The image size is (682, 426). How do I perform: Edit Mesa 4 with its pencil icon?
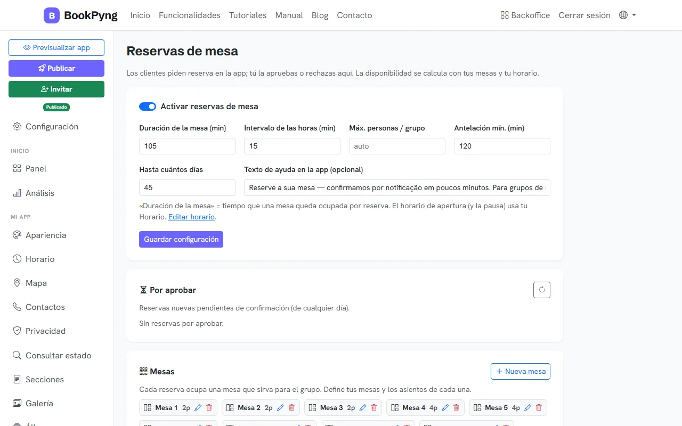tap(445, 407)
